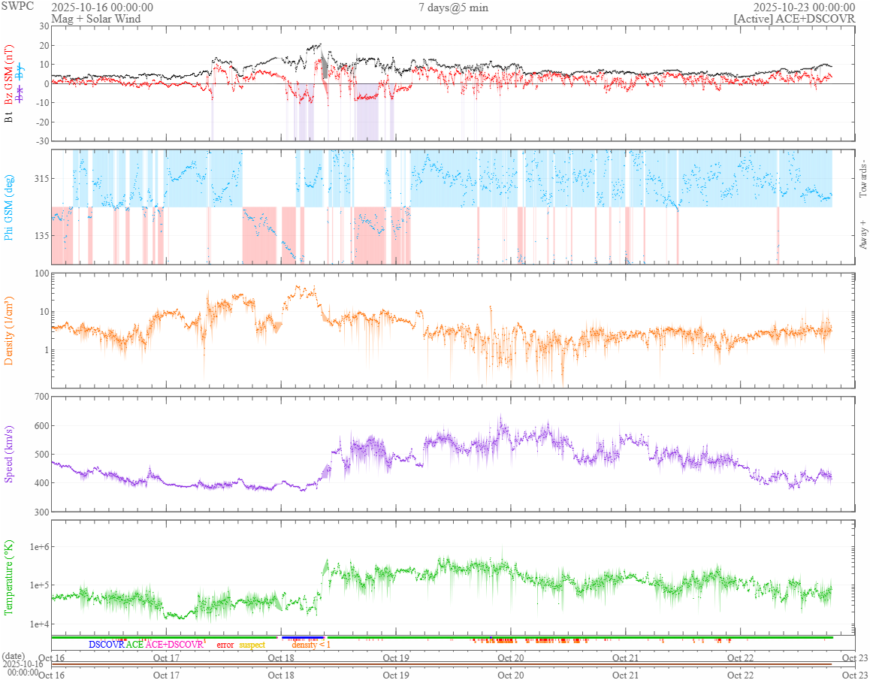870x680 pixels.
Task: Click the orange Density axis label
Action: pyautogui.click(x=9, y=331)
